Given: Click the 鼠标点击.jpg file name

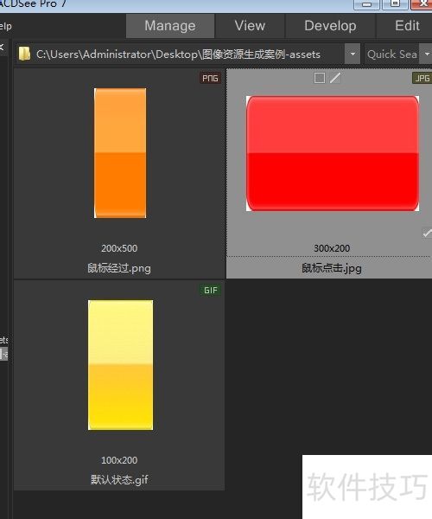Looking at the screenshot, I should point(332,268).
